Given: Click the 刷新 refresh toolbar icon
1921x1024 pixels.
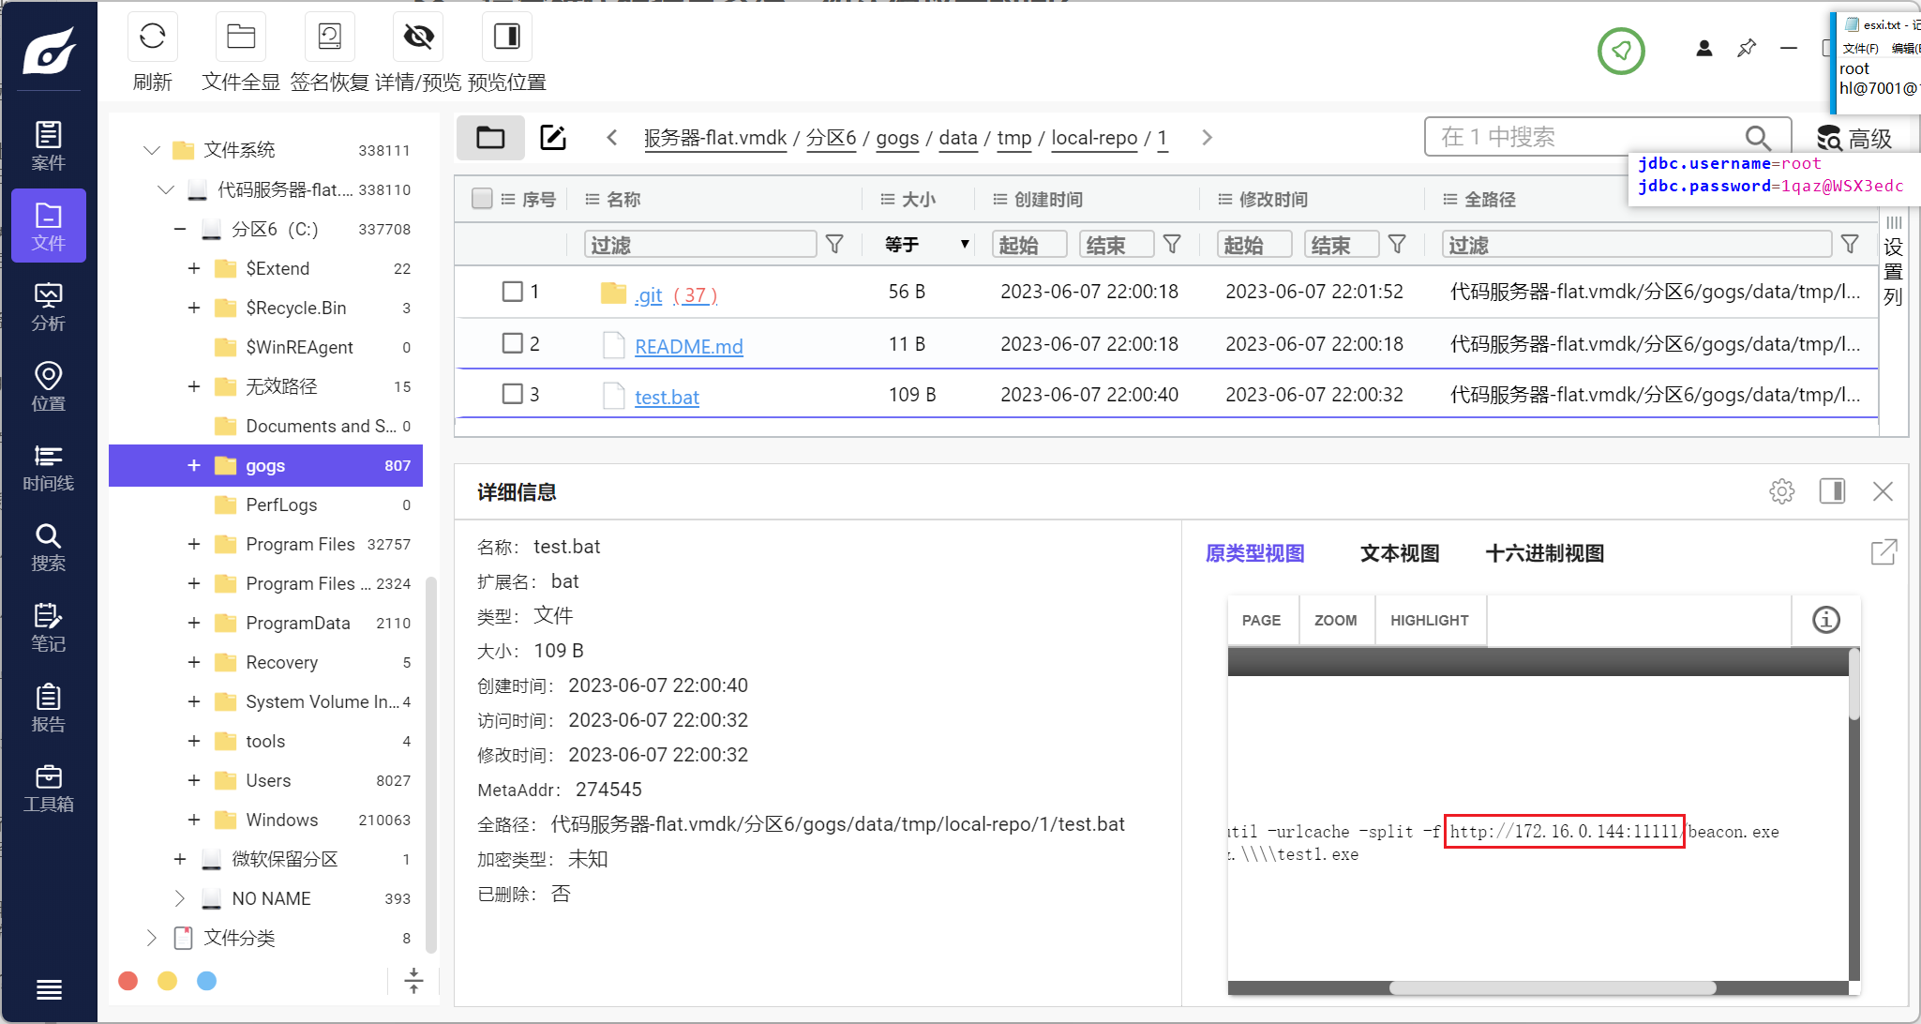Looking at the screenshot, I should click(153, 37).
